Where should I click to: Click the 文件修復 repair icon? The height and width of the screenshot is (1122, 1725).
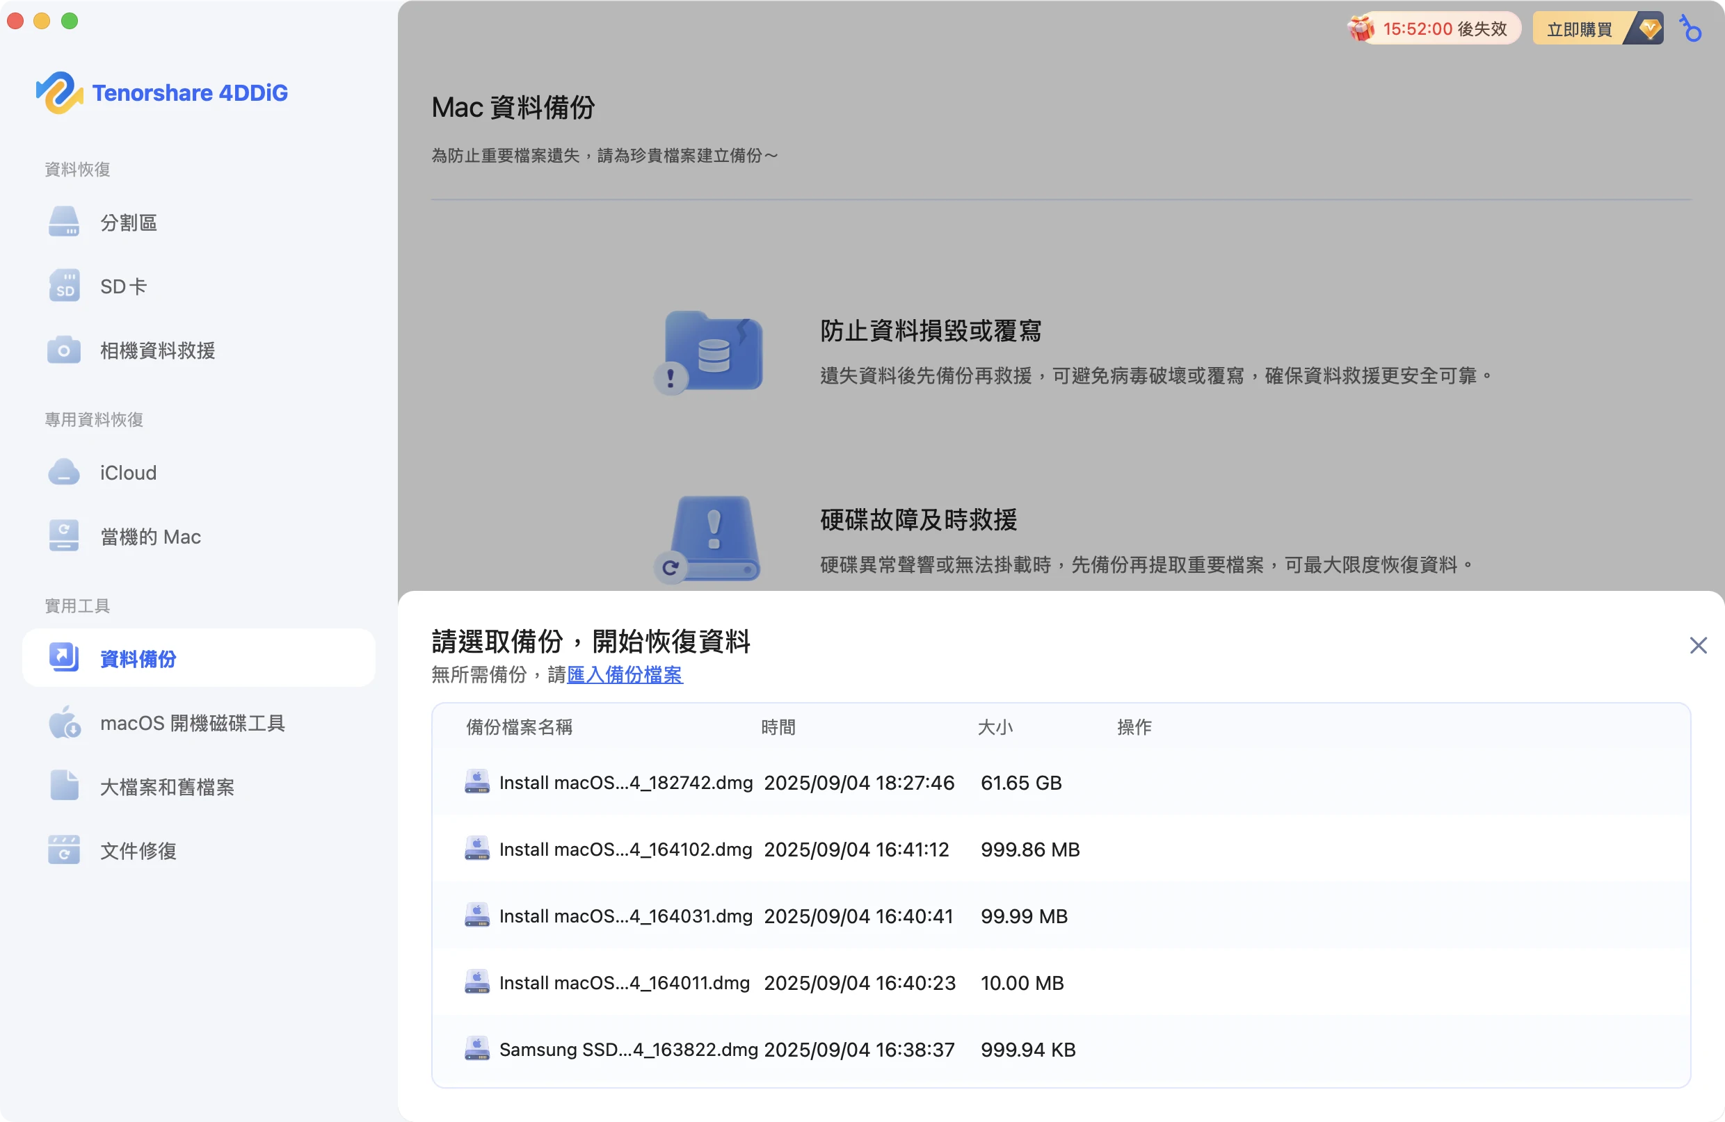click(x=64, y=849)
